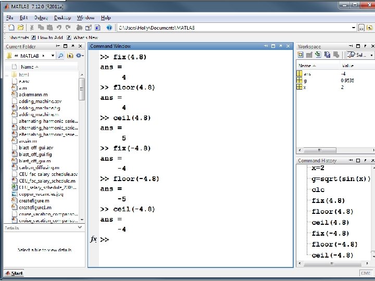The height and width of the screenshot is (281, 375).
Task: Click the What's New shortcut
Action: click(x=82, y=37)
